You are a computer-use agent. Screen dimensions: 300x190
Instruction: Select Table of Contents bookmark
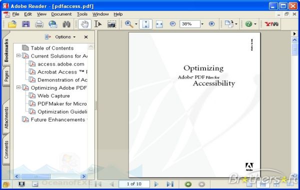coord(52,48)
